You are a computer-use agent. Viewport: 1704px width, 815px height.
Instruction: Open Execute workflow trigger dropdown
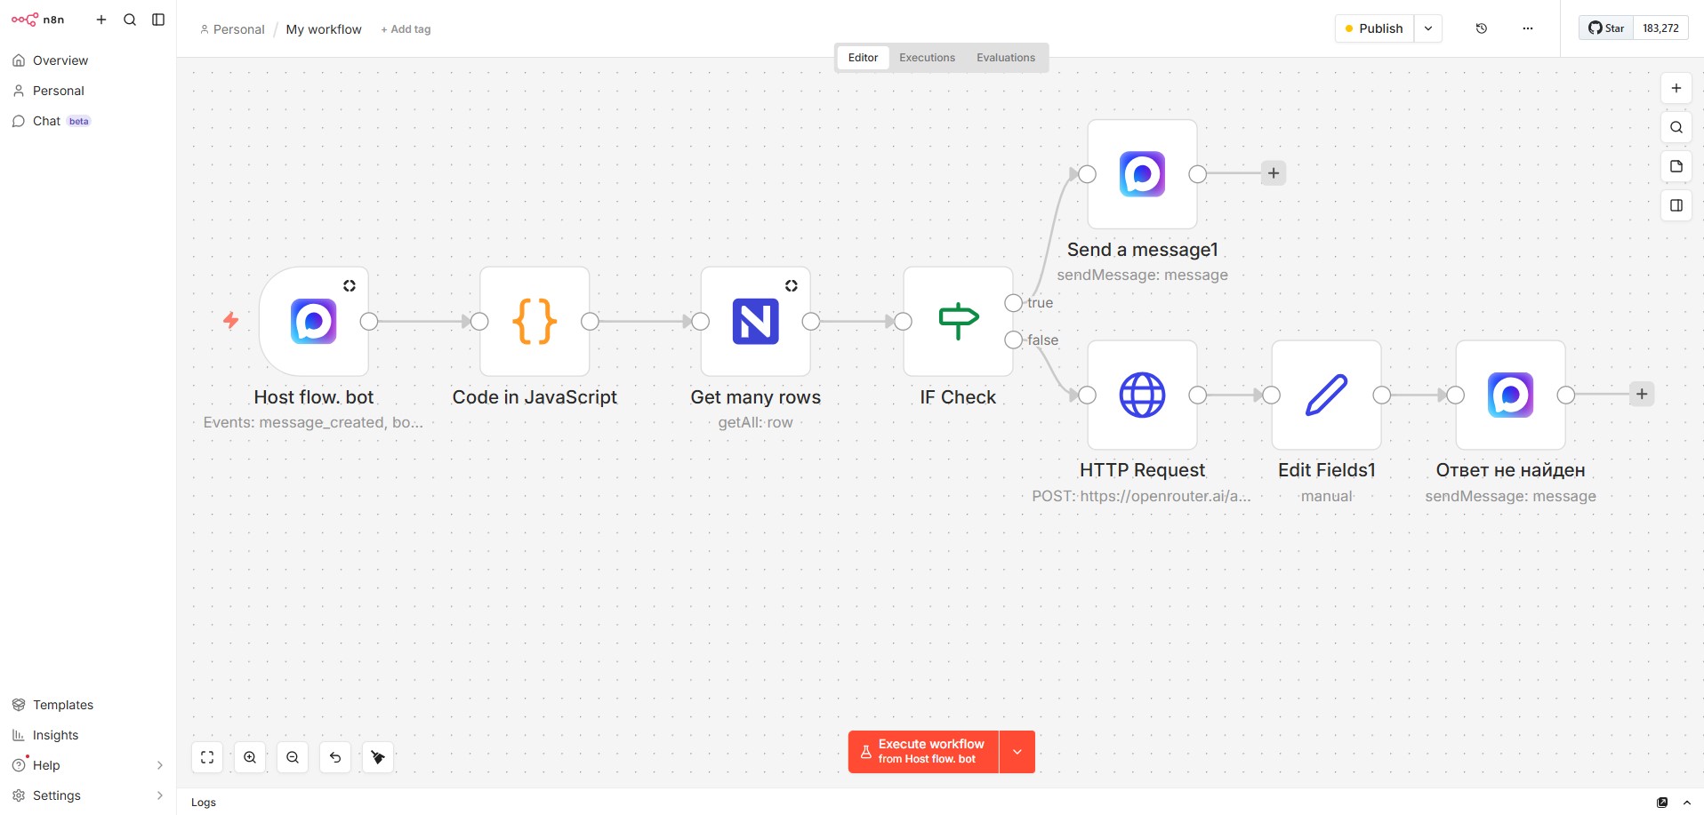[1017, 752]
